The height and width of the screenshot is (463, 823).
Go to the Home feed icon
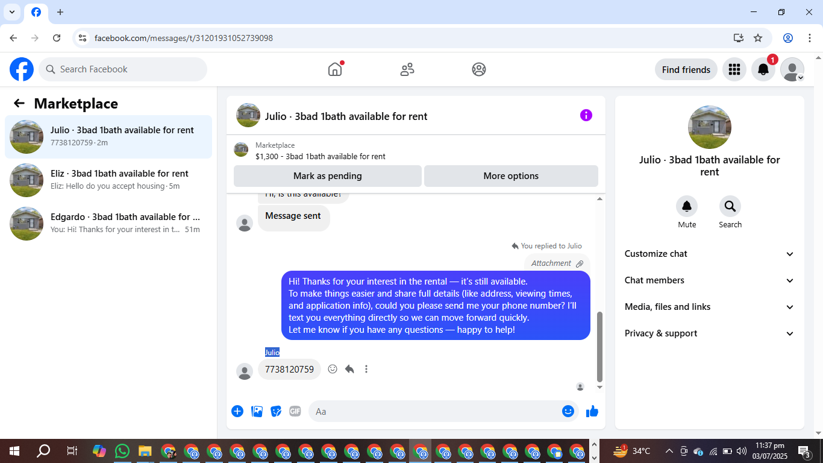click(x=335, y=69)
